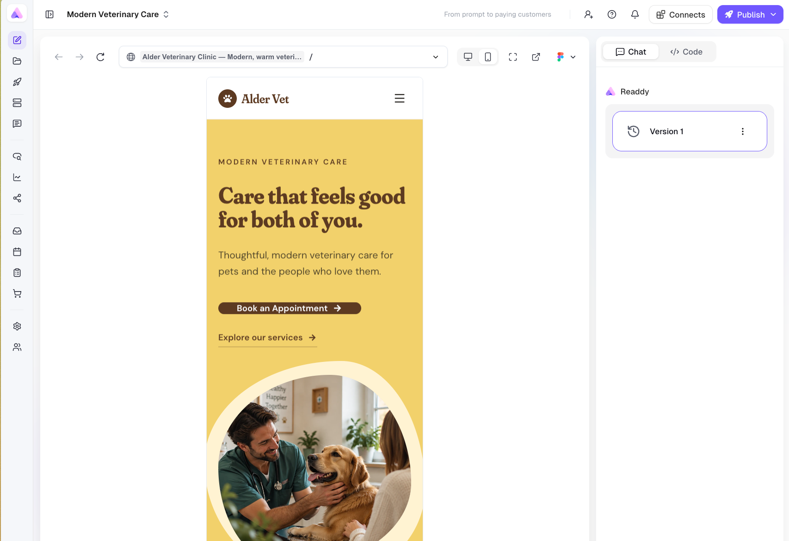Click the Readdy logo in the sidebar
The image size is (789, 541).
click(17, 14)
